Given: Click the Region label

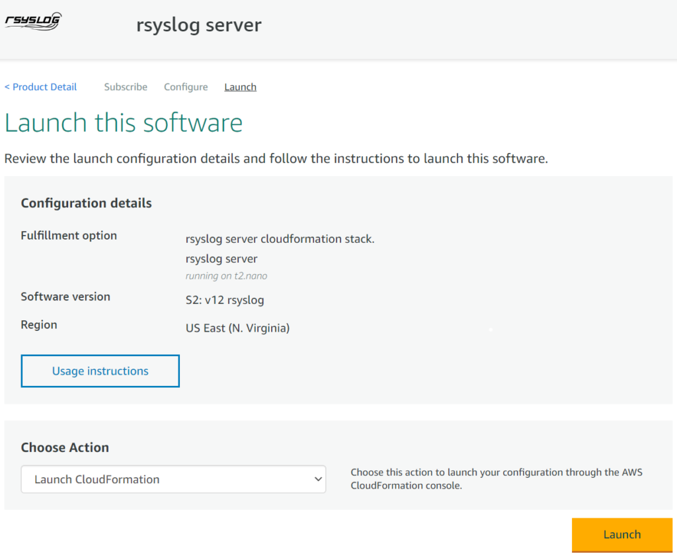Looking at the screenshot, I should (39, 325).
